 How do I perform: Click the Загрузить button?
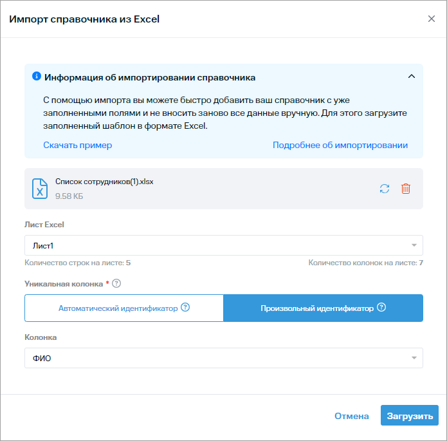(x=410, y=416)
